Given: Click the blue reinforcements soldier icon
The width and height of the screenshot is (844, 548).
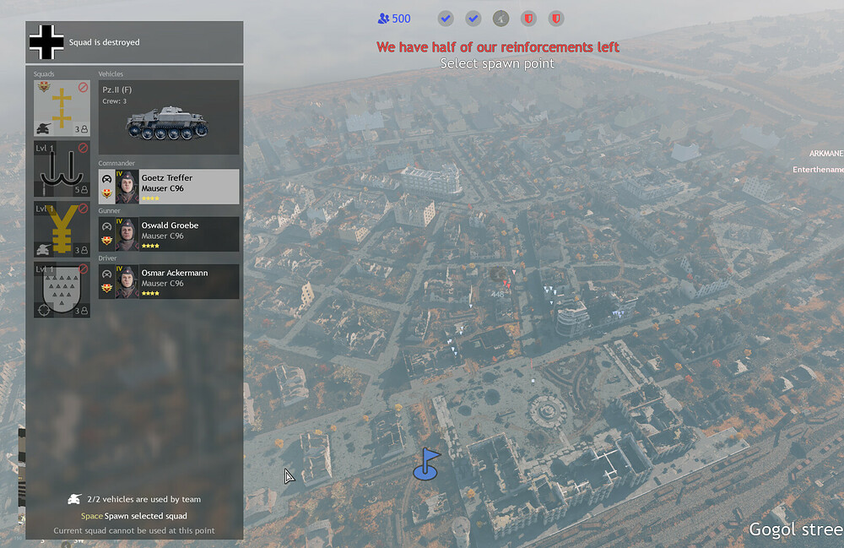Looking at the screenshot, I should tap(383, 19).
